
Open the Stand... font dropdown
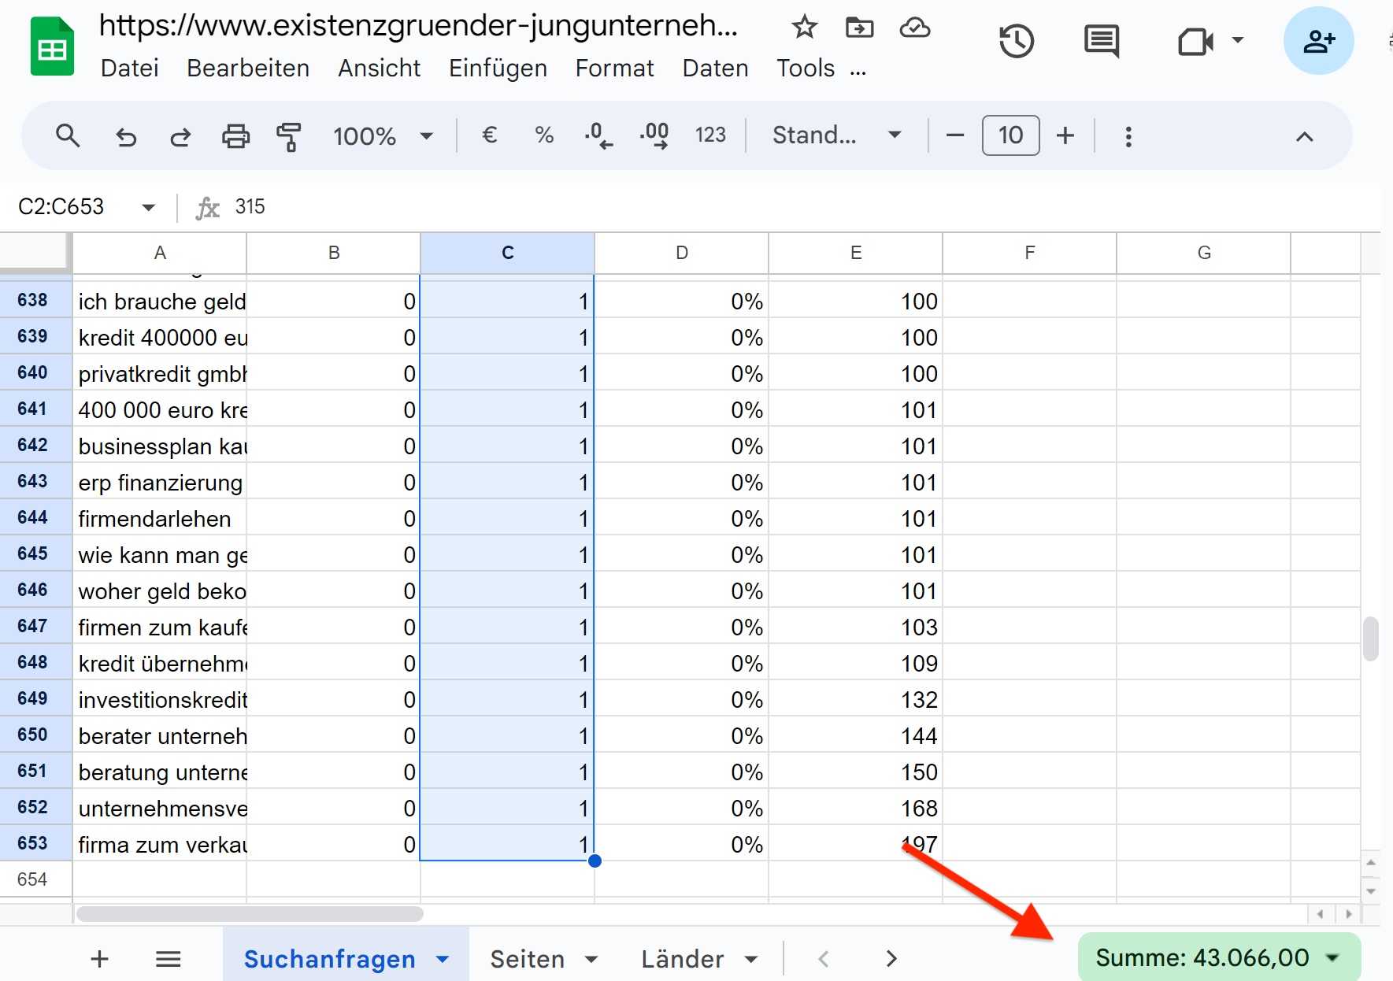pyautogui.click(x=835, y=135)
